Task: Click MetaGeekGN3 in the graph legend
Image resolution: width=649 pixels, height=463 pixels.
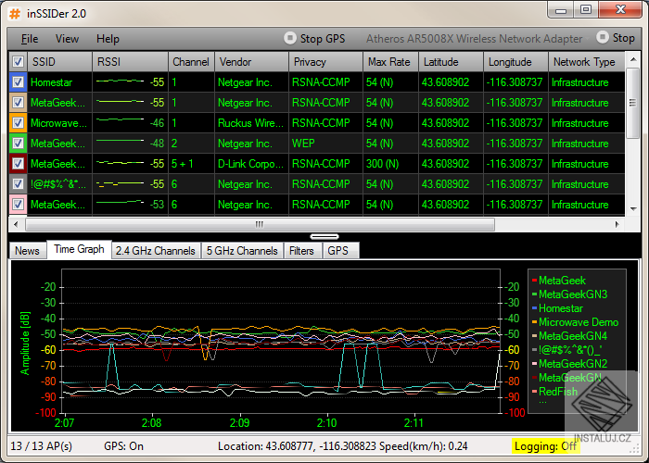Action: click(573, 294)
